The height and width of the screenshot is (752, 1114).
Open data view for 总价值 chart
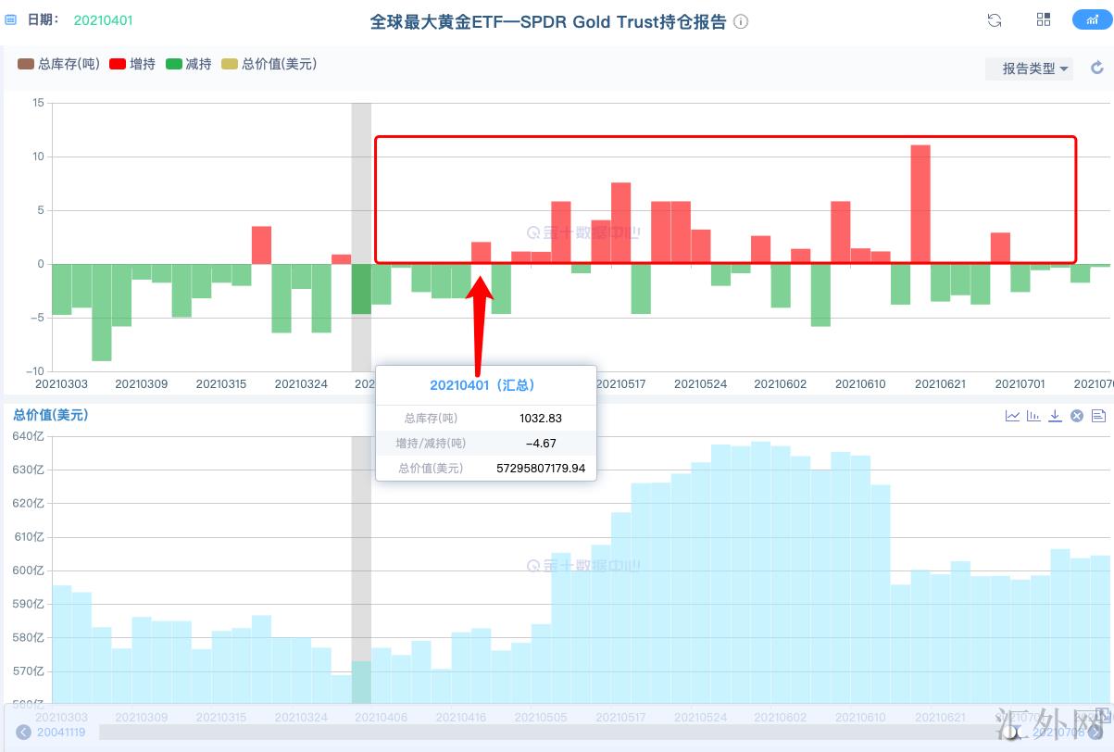[x=1098, y=416]
